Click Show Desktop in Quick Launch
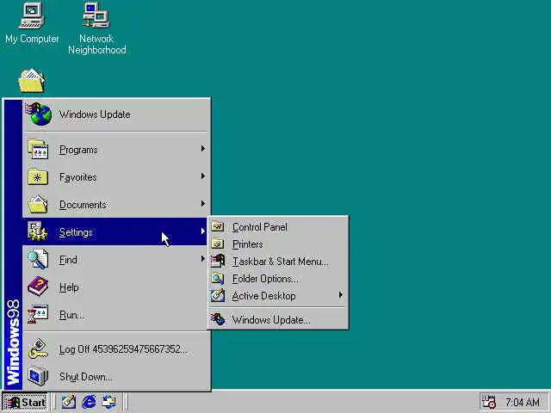The height and width of the screenshot is (413, 551). click(69, 402)
